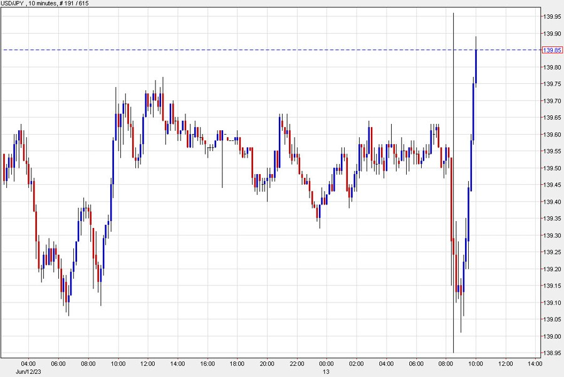564x377 pixels.
Task: Click the 22:00 time axis label
Action: 297,363
